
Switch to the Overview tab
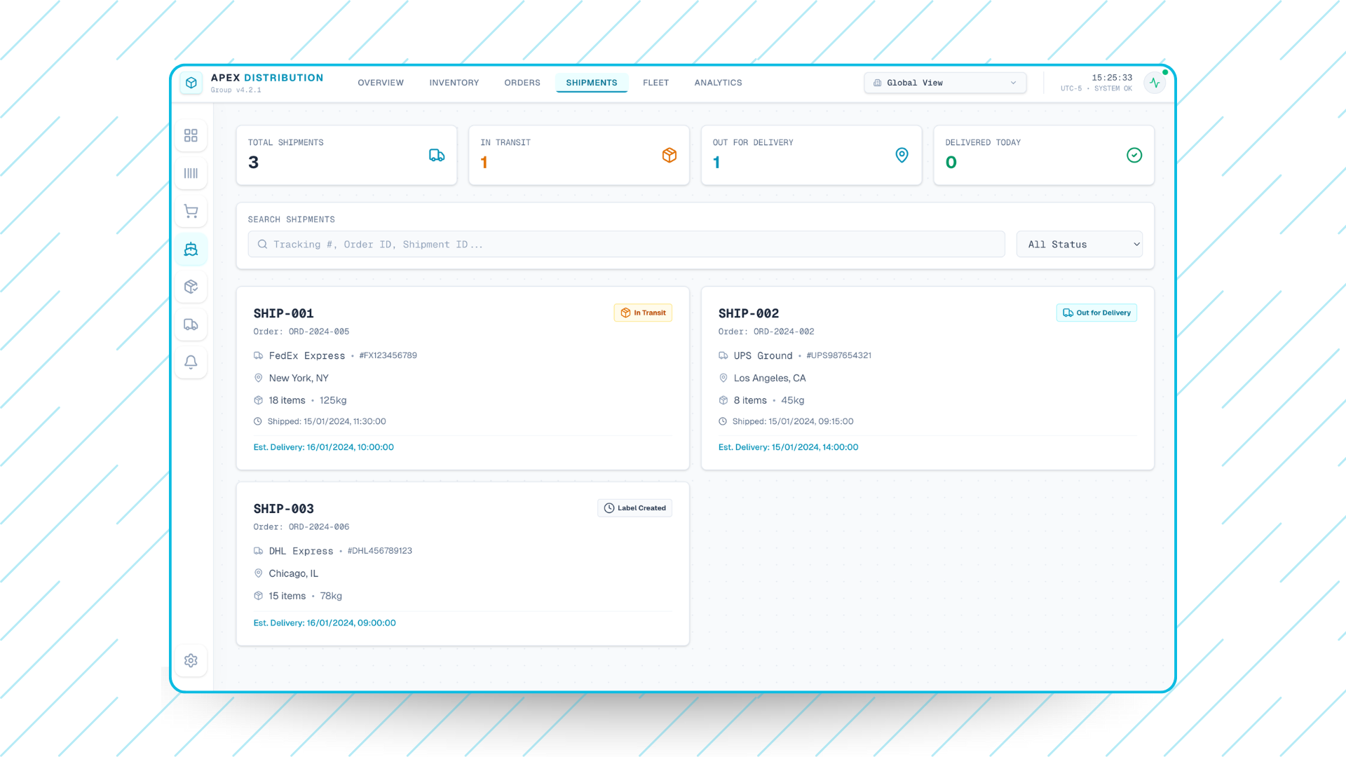[381, 83]
